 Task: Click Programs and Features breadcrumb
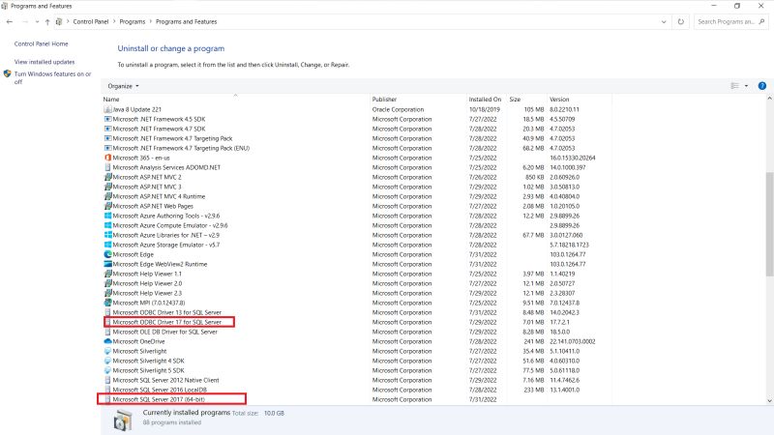pos(186,21)
